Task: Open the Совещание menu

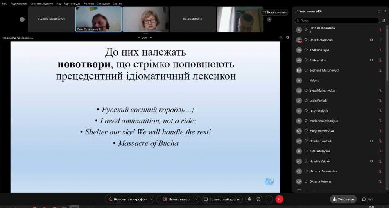Action: pos(103,4)
